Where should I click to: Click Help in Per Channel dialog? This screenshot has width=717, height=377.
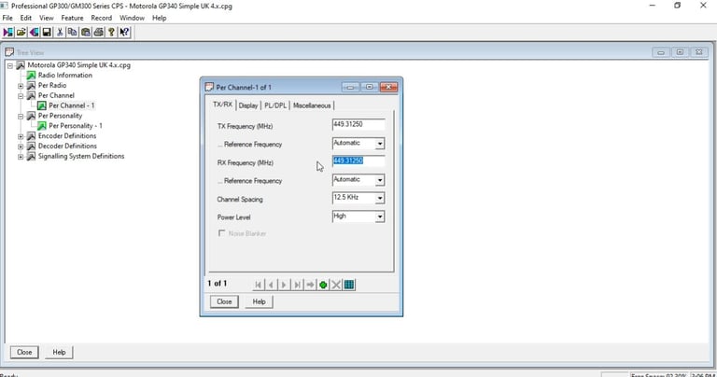click(x=259, y=301)
